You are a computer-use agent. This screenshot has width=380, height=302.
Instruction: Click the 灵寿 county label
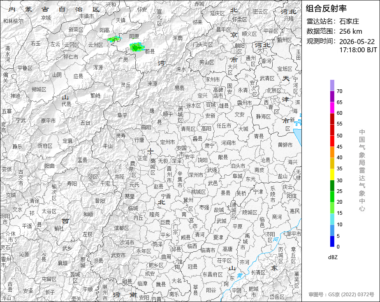click(x=120, y=136)
